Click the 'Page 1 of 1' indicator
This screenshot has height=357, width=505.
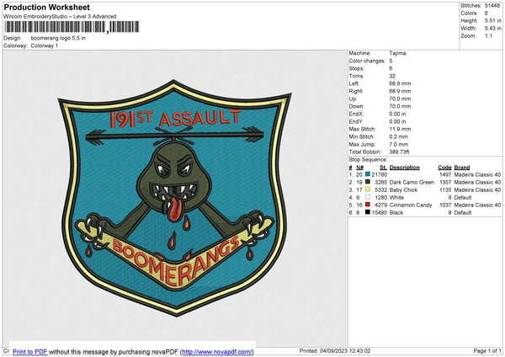point(487,350)
